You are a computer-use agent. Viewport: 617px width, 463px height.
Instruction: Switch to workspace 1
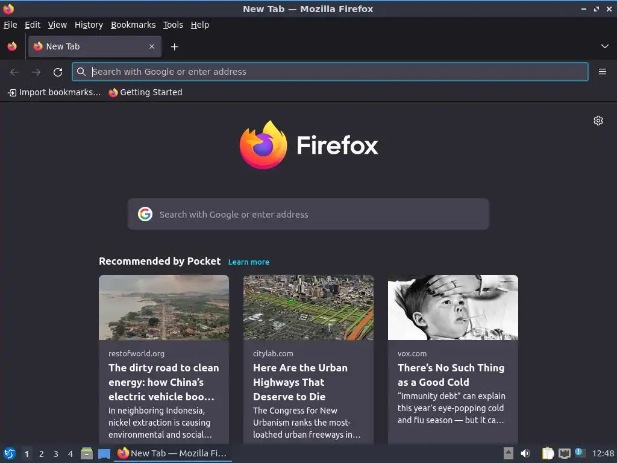tap(27, 454)
